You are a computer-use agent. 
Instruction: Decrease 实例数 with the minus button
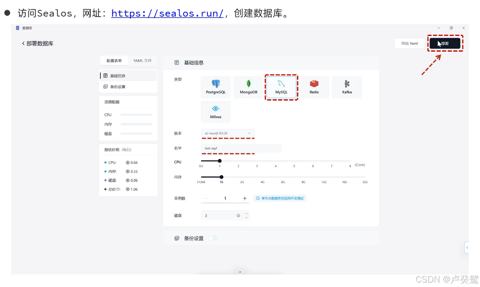point(205,198)
